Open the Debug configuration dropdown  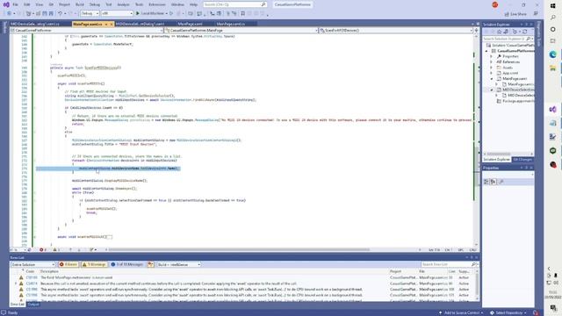pos(90,13)
